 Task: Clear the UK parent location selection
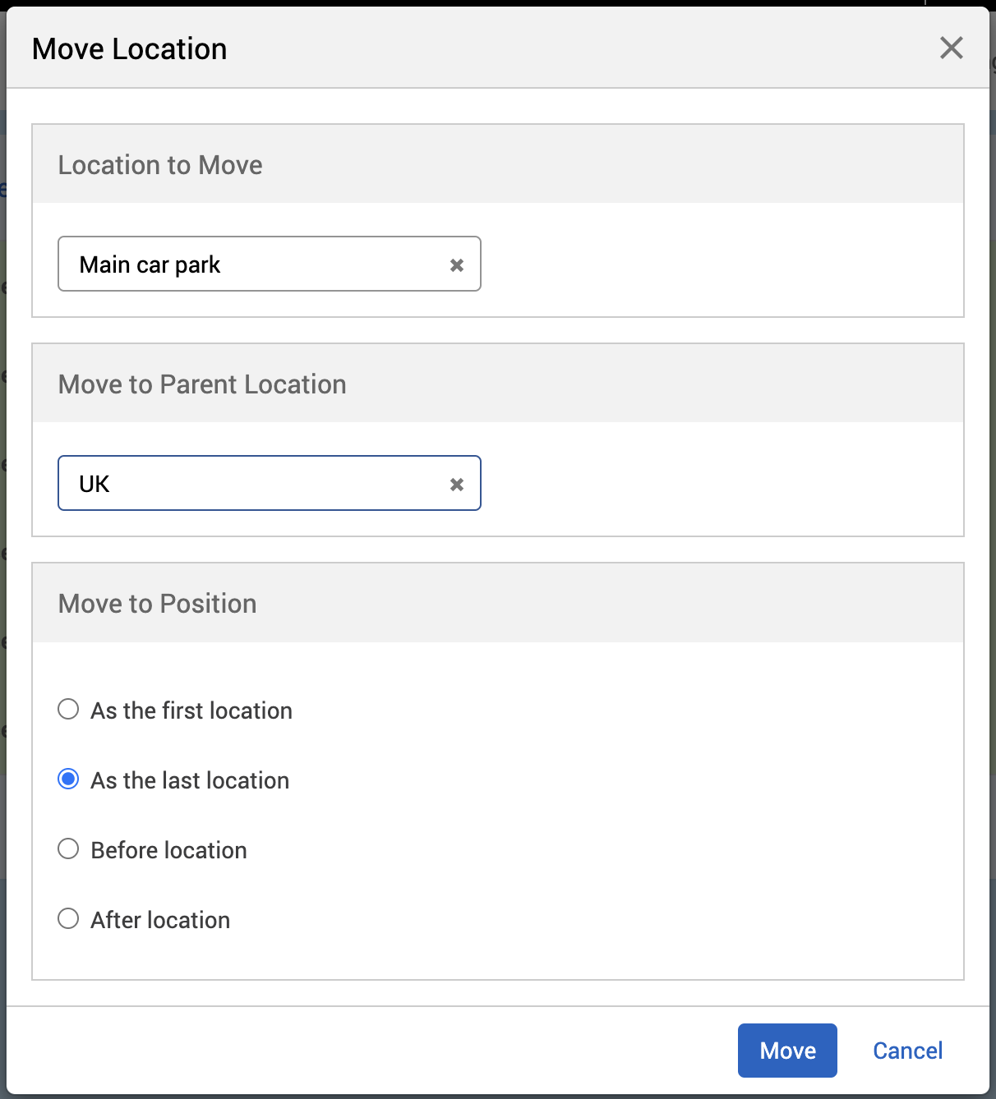click(457, 485)
